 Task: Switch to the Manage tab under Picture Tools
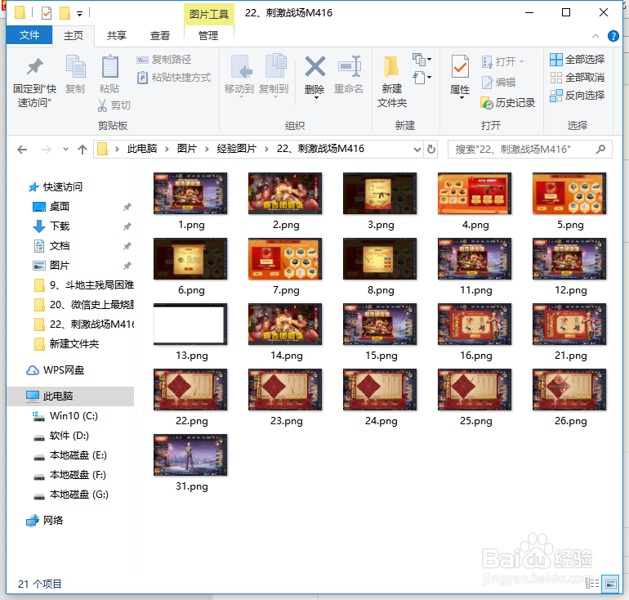(x=208, y=36)
